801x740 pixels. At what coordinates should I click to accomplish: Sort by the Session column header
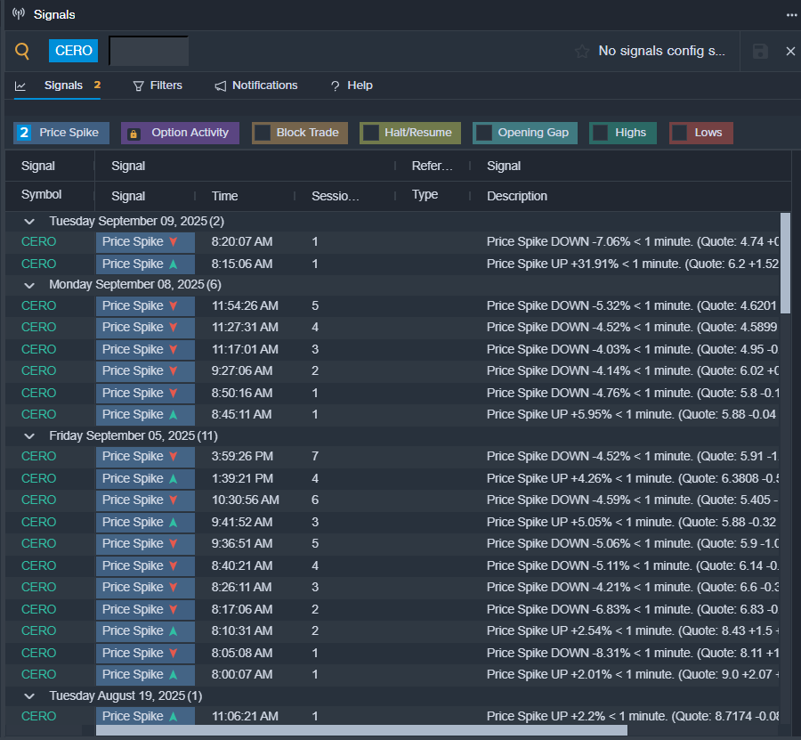(336, 196)
